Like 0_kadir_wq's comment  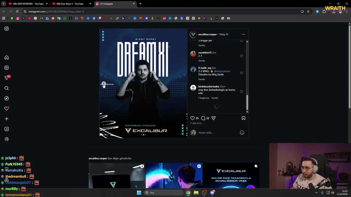(241, 73)
